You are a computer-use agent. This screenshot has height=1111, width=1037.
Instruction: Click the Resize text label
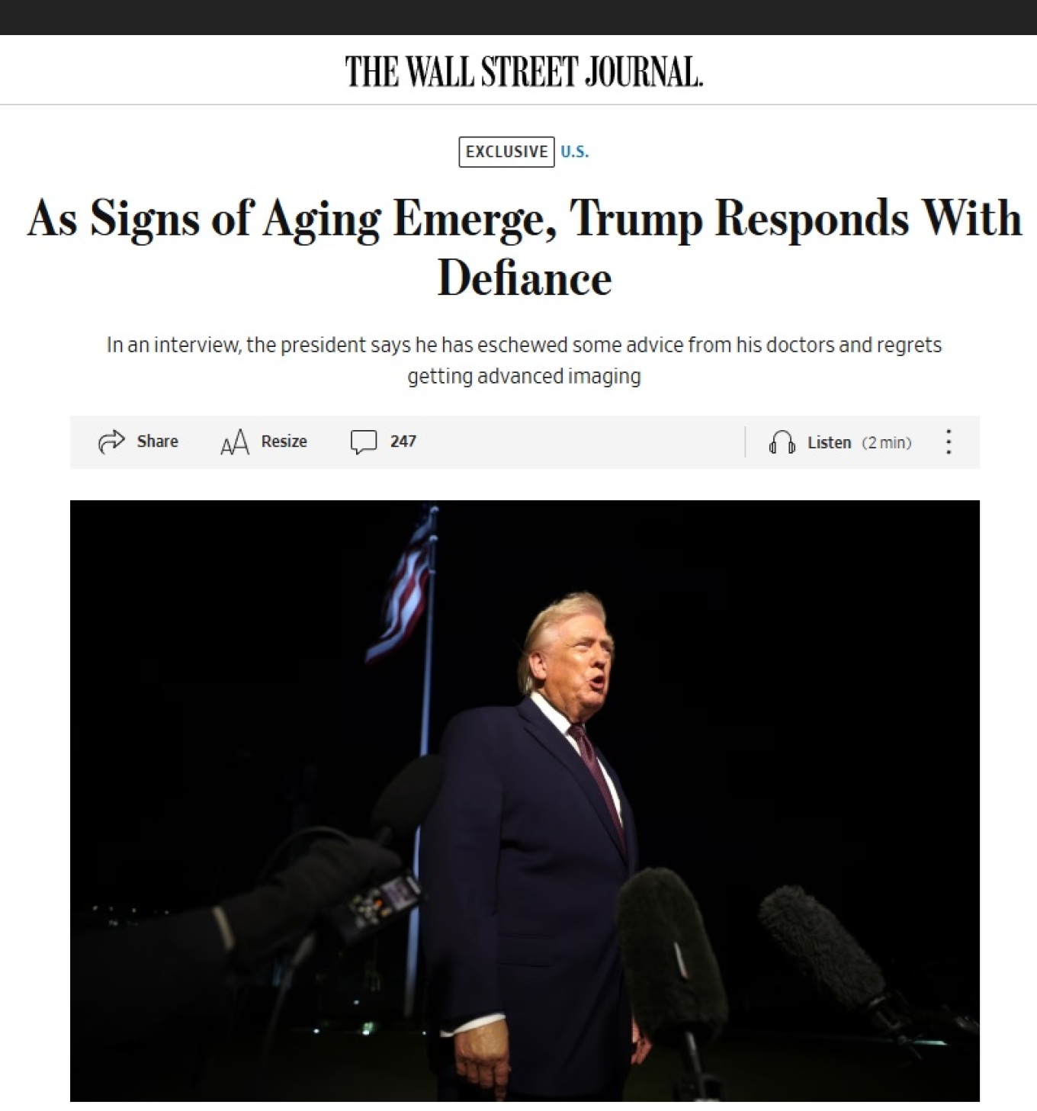tap(284, 442)
